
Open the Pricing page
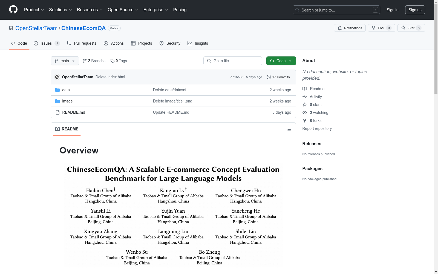180,10
